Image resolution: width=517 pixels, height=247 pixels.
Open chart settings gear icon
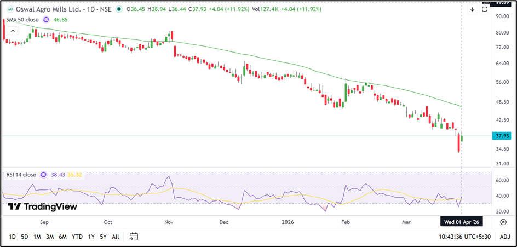tap(503, 221)
